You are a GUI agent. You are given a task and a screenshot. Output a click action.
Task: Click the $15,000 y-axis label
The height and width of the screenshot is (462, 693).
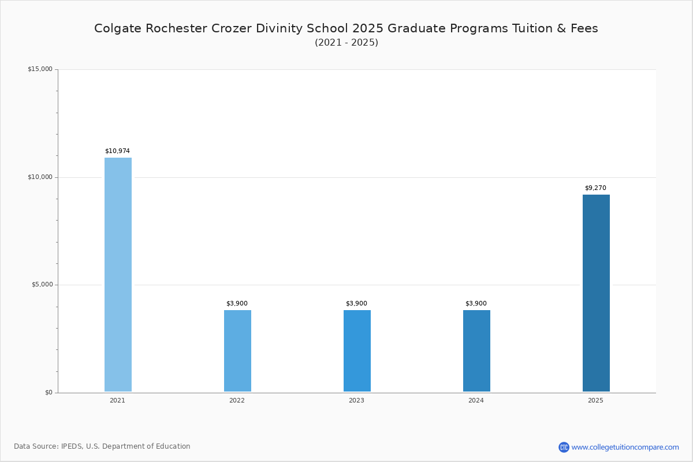click(40, 69)
